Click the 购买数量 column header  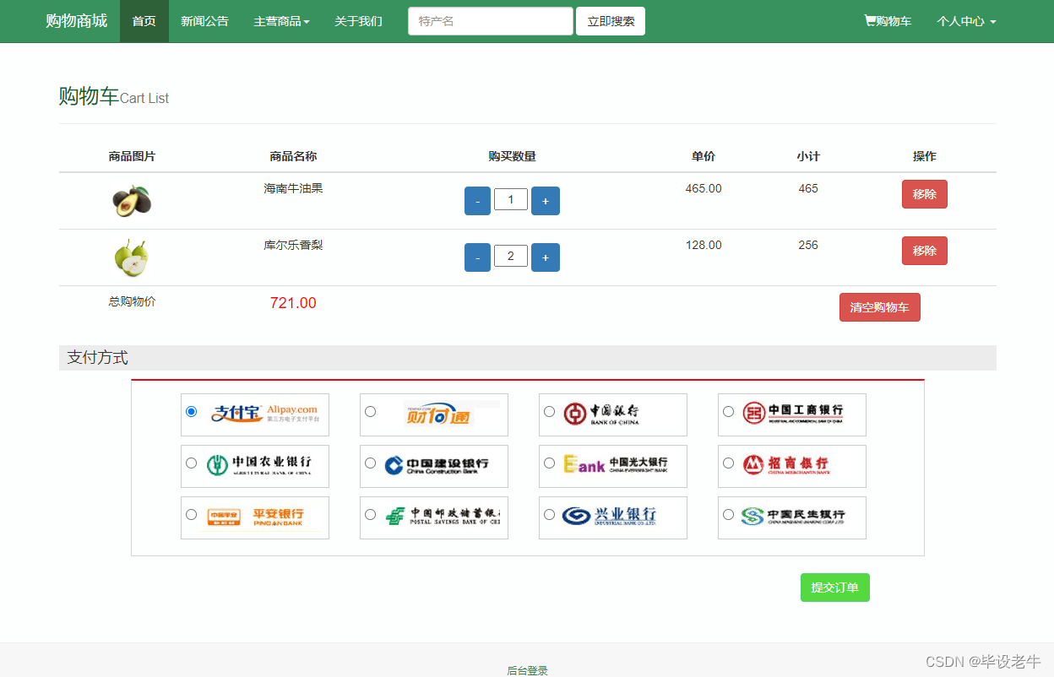[x=512, y=156]
